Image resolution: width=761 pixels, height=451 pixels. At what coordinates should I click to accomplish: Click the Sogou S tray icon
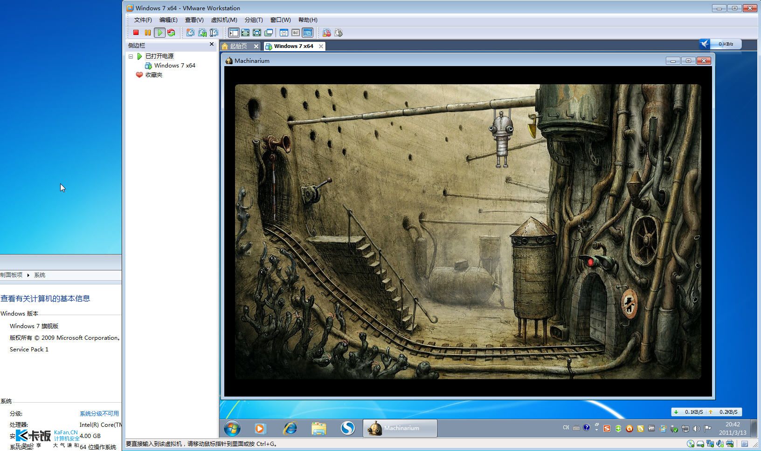pyautogui.click(x=607, y=429)
